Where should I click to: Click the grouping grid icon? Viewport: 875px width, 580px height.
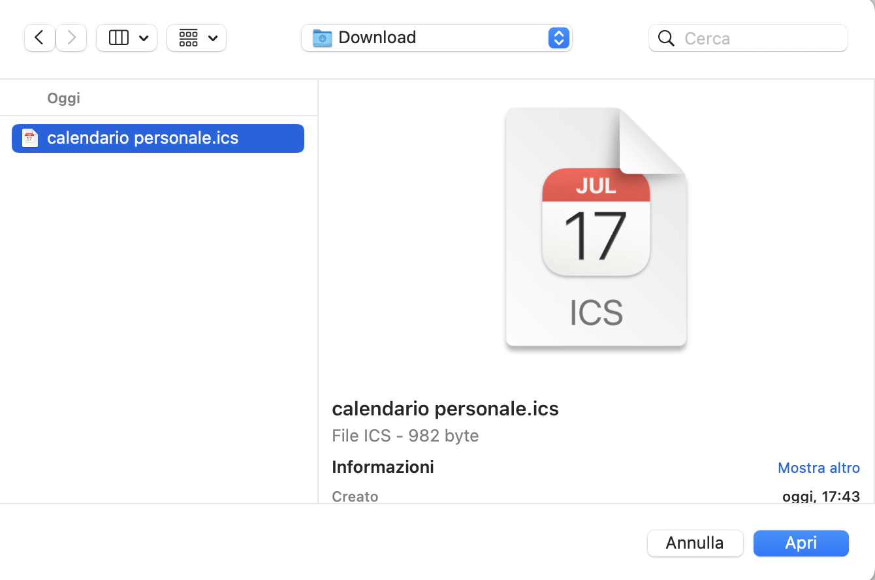[189, 38]
